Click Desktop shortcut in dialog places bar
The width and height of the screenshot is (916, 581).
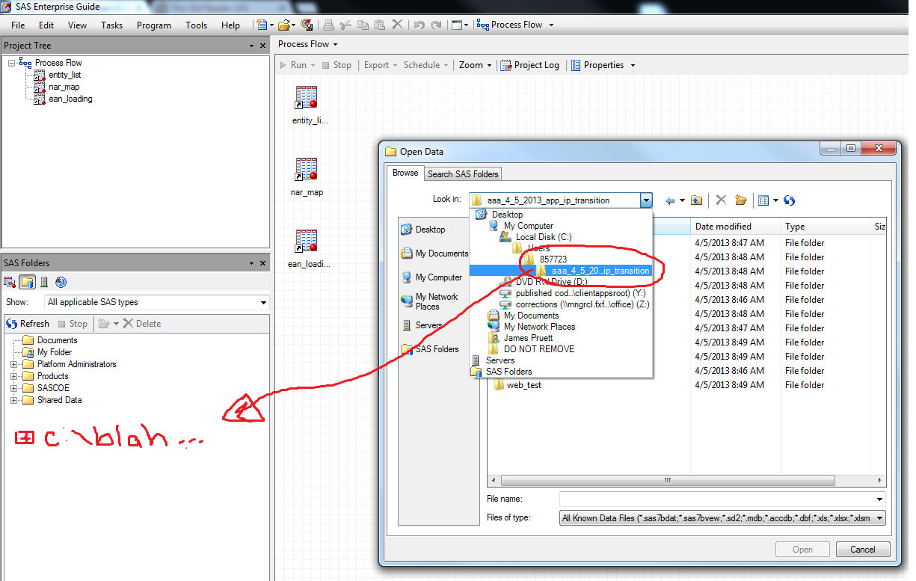[x=423, y=230]
